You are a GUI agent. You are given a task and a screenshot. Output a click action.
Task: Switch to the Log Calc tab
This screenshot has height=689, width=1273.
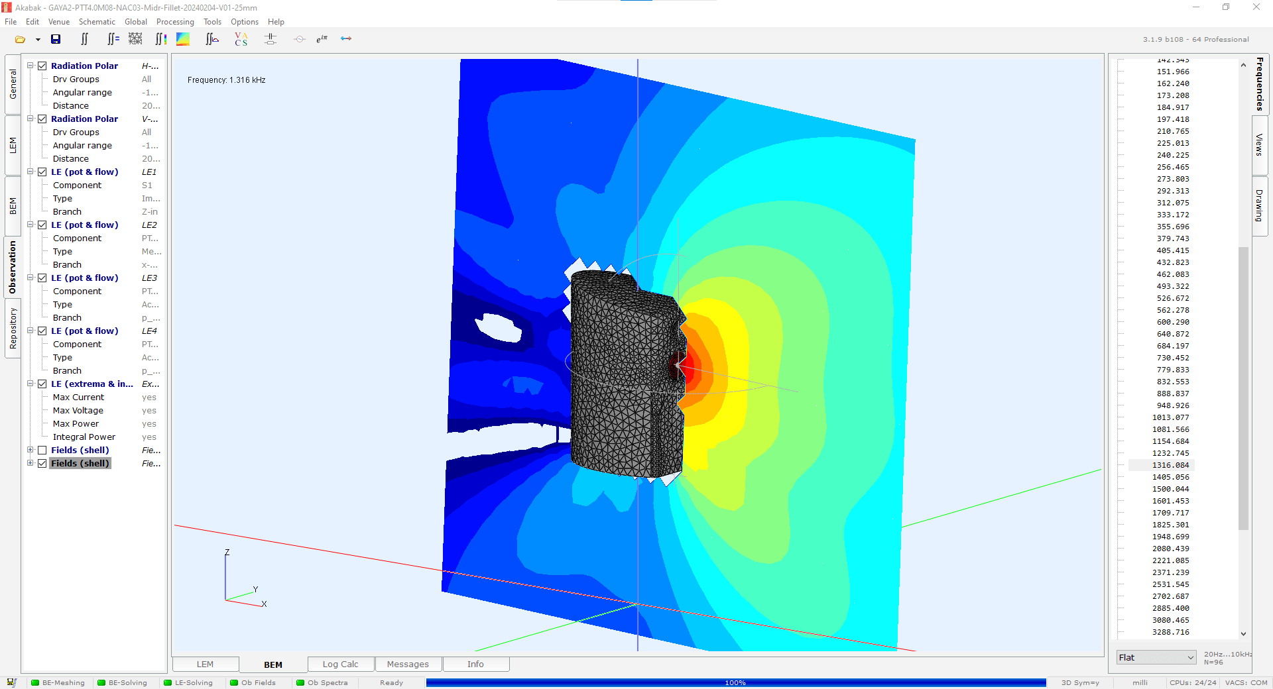click(x=341, y=664)
